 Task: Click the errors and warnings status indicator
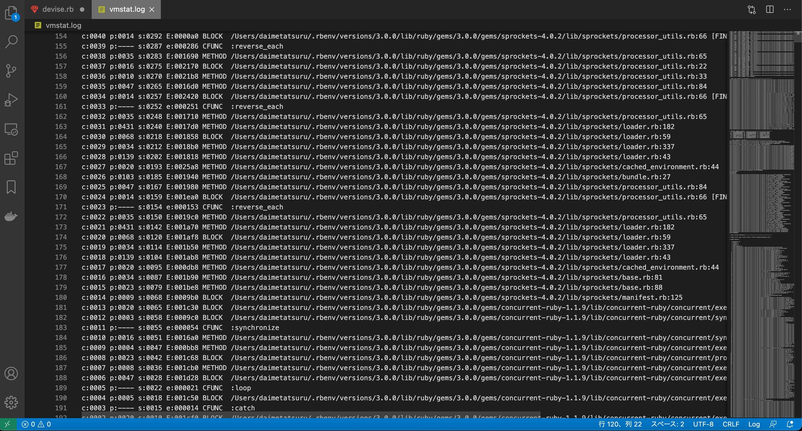pyautogui.click(x=36, y=424)
